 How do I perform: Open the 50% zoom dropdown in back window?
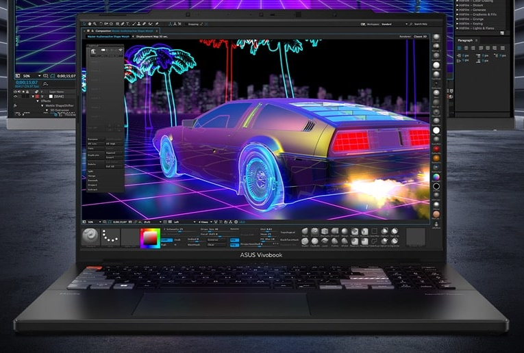coord(32,76)
